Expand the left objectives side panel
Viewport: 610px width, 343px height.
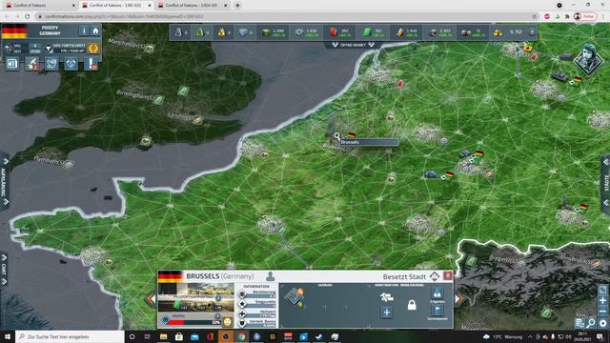[x=5, y=182]
